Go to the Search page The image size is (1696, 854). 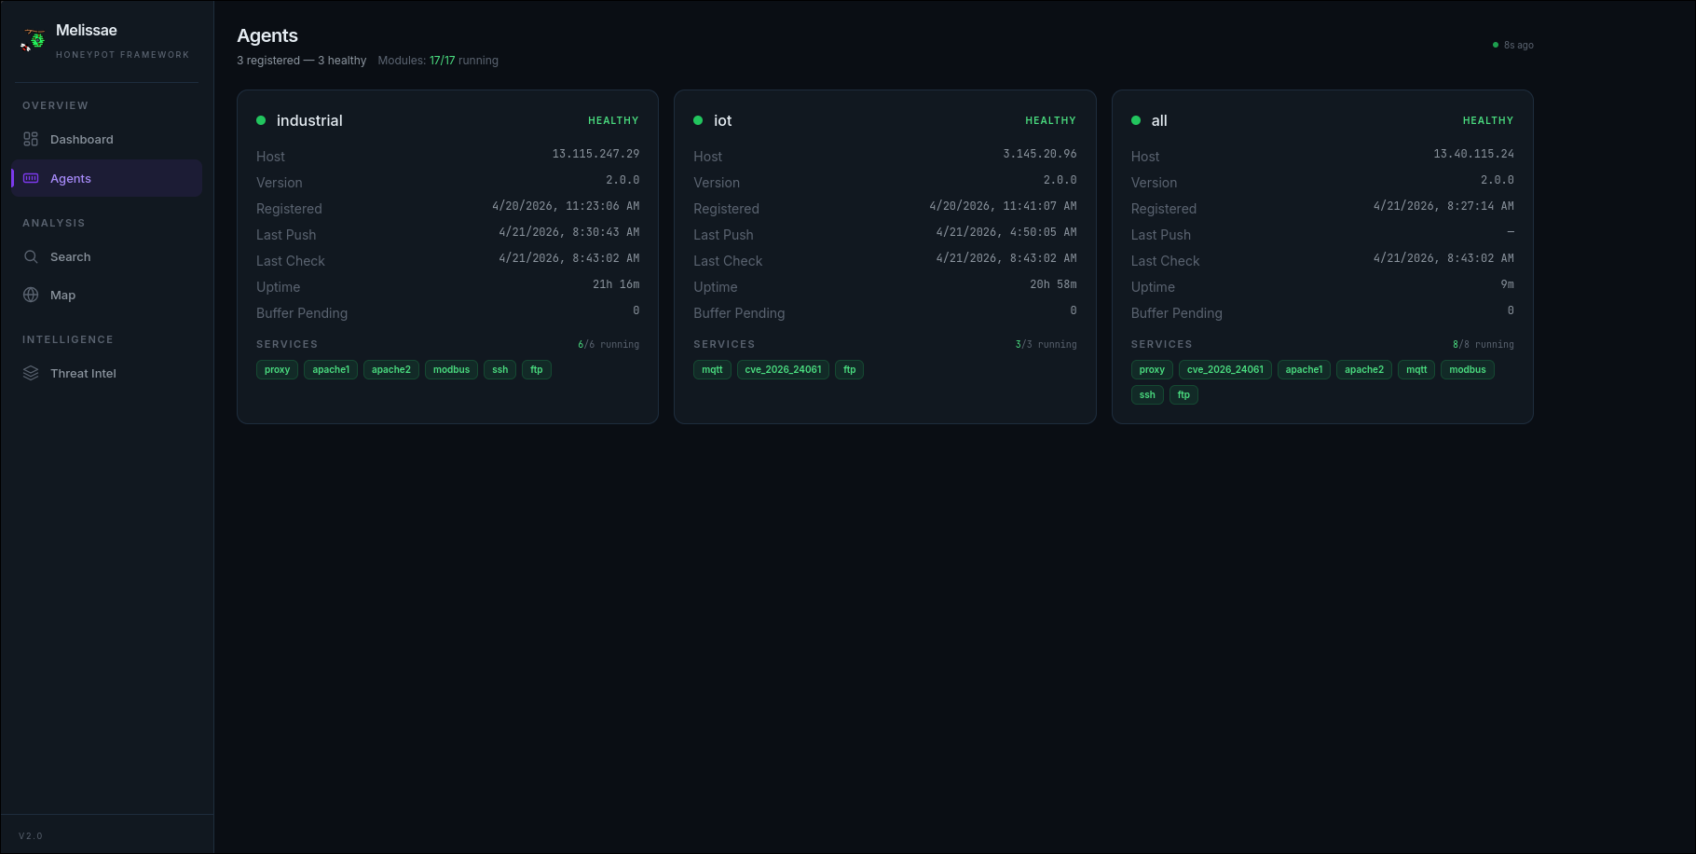coord(107,256)
